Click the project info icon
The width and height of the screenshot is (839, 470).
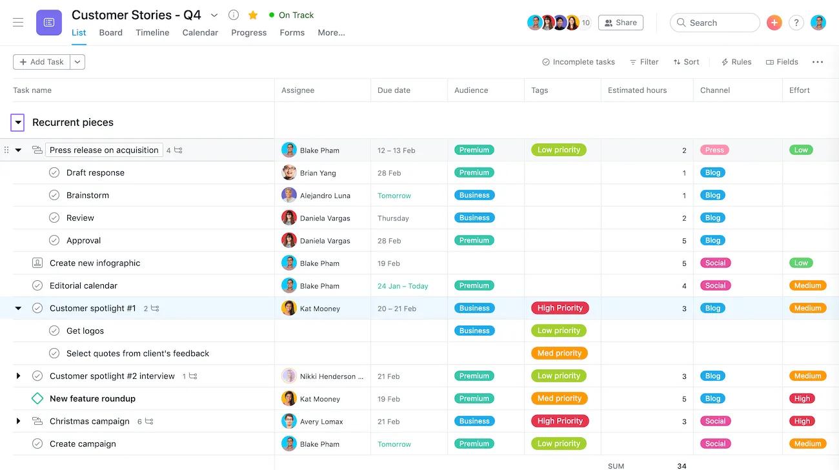point(234,15)
